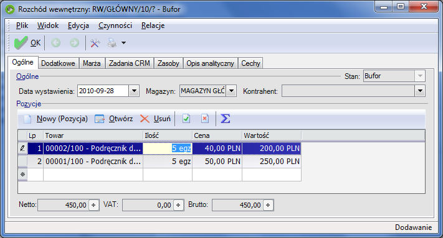
Task: Click the Usuń button label
Action: (x=162, y=119)
